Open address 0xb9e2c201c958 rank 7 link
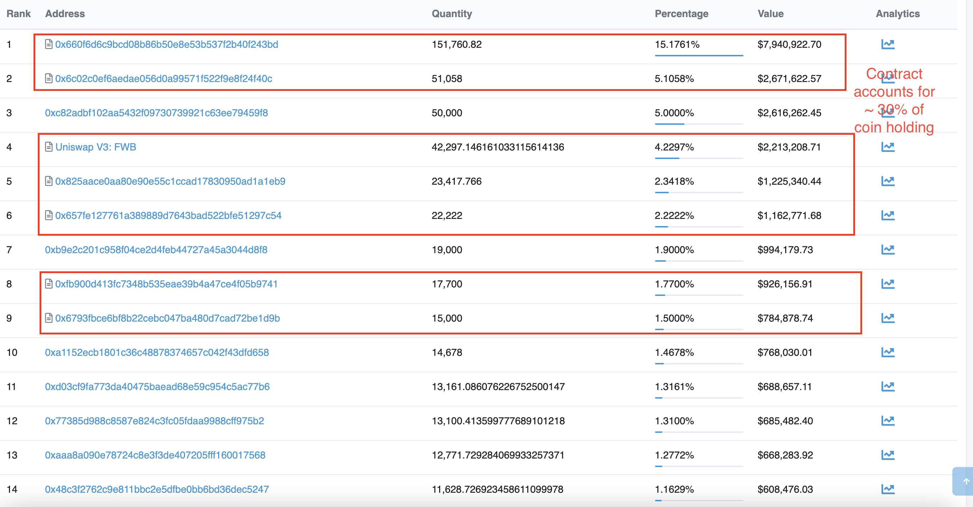The width and height of the screenshot is (973, 507). 156,250
